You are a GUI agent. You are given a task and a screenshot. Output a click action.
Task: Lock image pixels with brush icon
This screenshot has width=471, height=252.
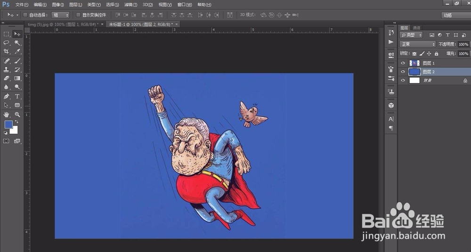[x=422, y=54]
